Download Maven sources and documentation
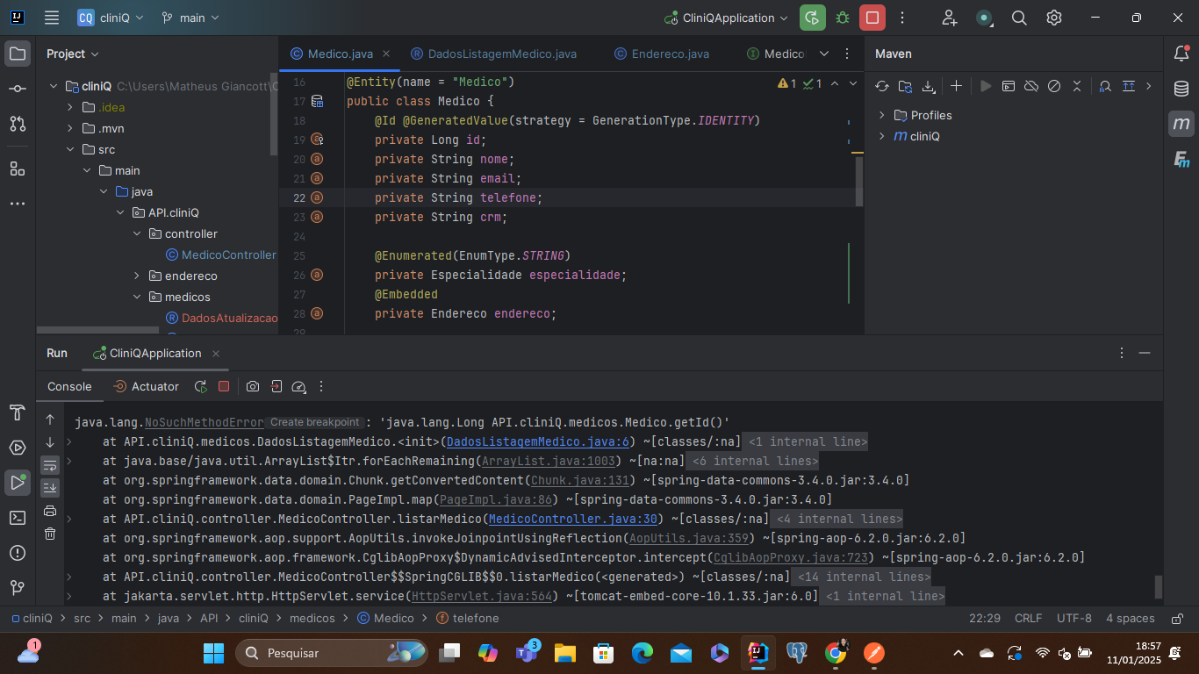 pyautogui.click(x=929, y=86)
